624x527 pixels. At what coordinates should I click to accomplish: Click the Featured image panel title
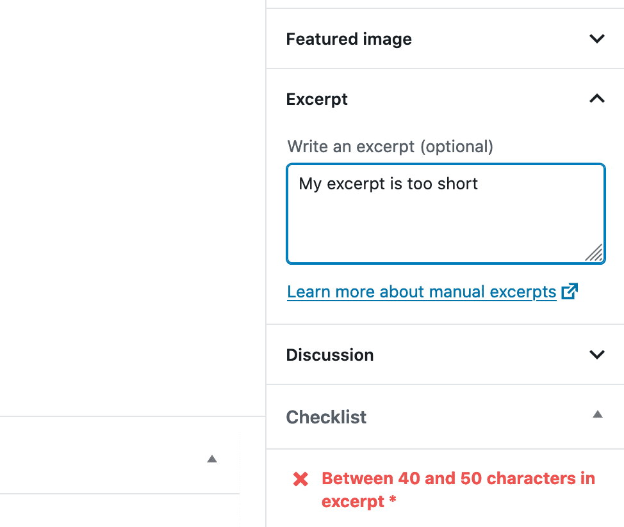[x=349, y=39]
